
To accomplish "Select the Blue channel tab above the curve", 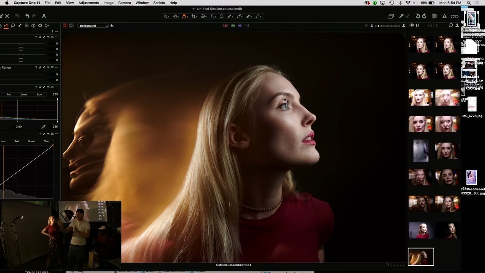I will point(46,141).
